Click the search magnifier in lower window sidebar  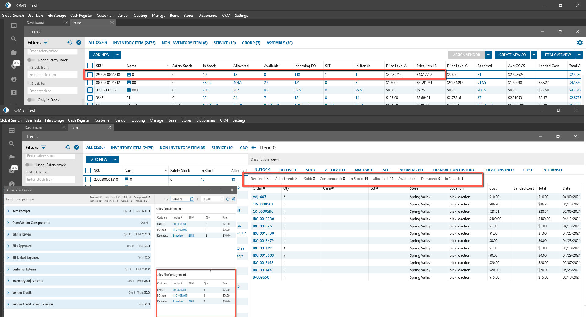(x=12, y=144)
